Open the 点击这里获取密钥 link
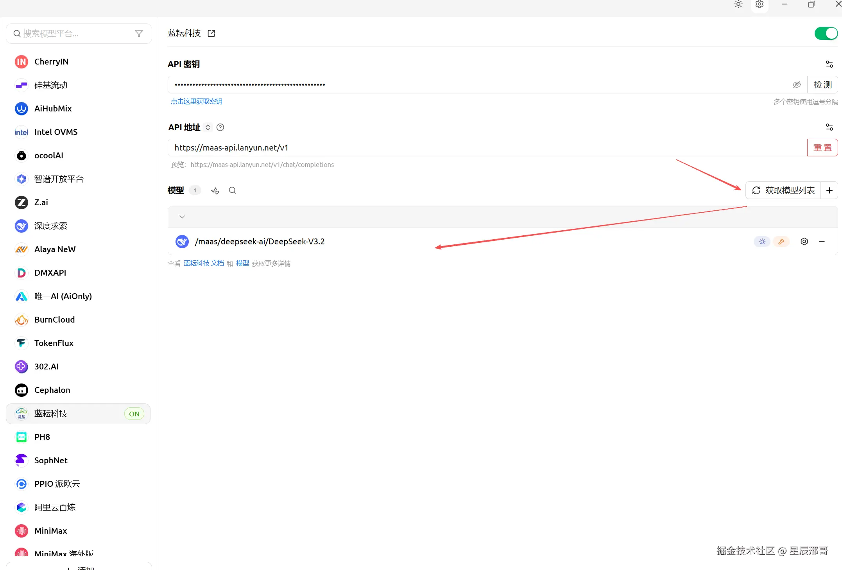 coord(197,101)
